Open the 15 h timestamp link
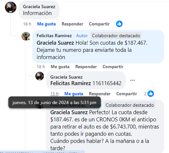The height and width of the screenshot is (153, 169). (54, 94)
